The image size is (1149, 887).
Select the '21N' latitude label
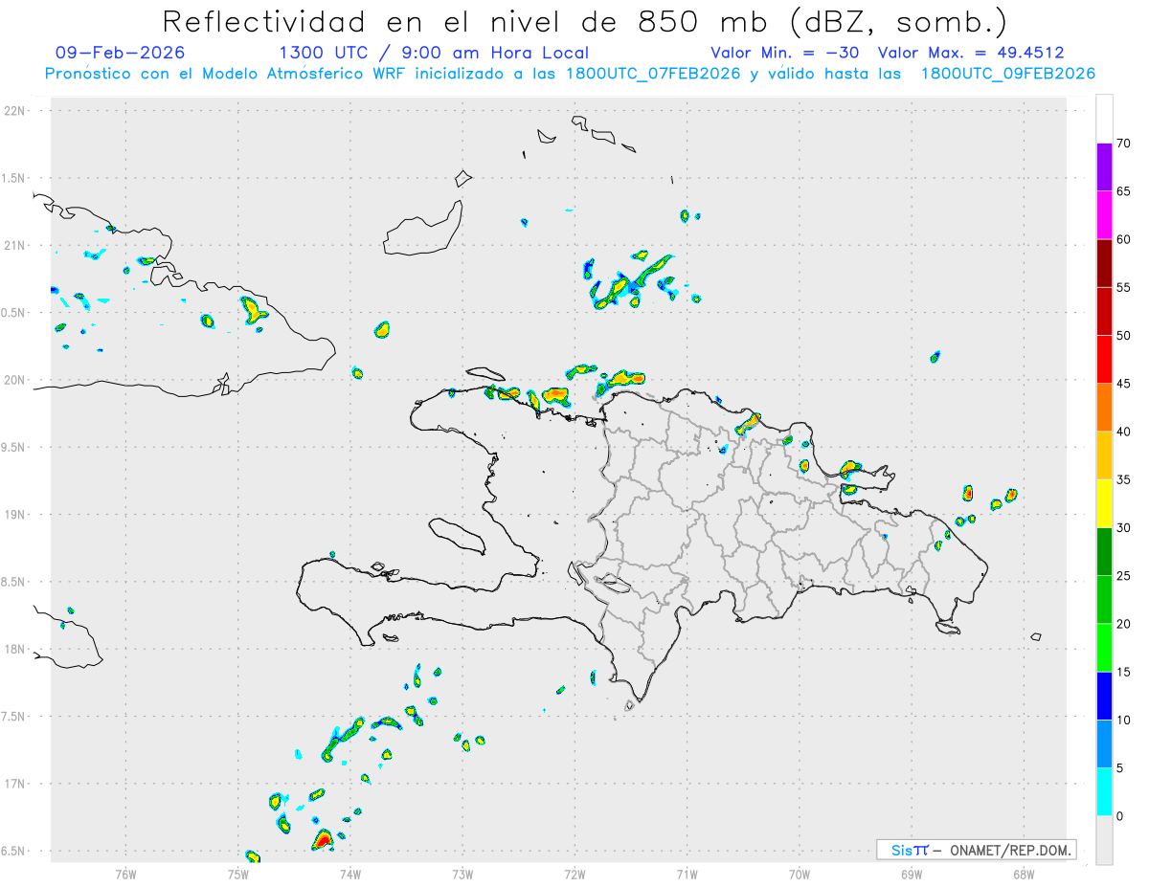click(16, 245)
